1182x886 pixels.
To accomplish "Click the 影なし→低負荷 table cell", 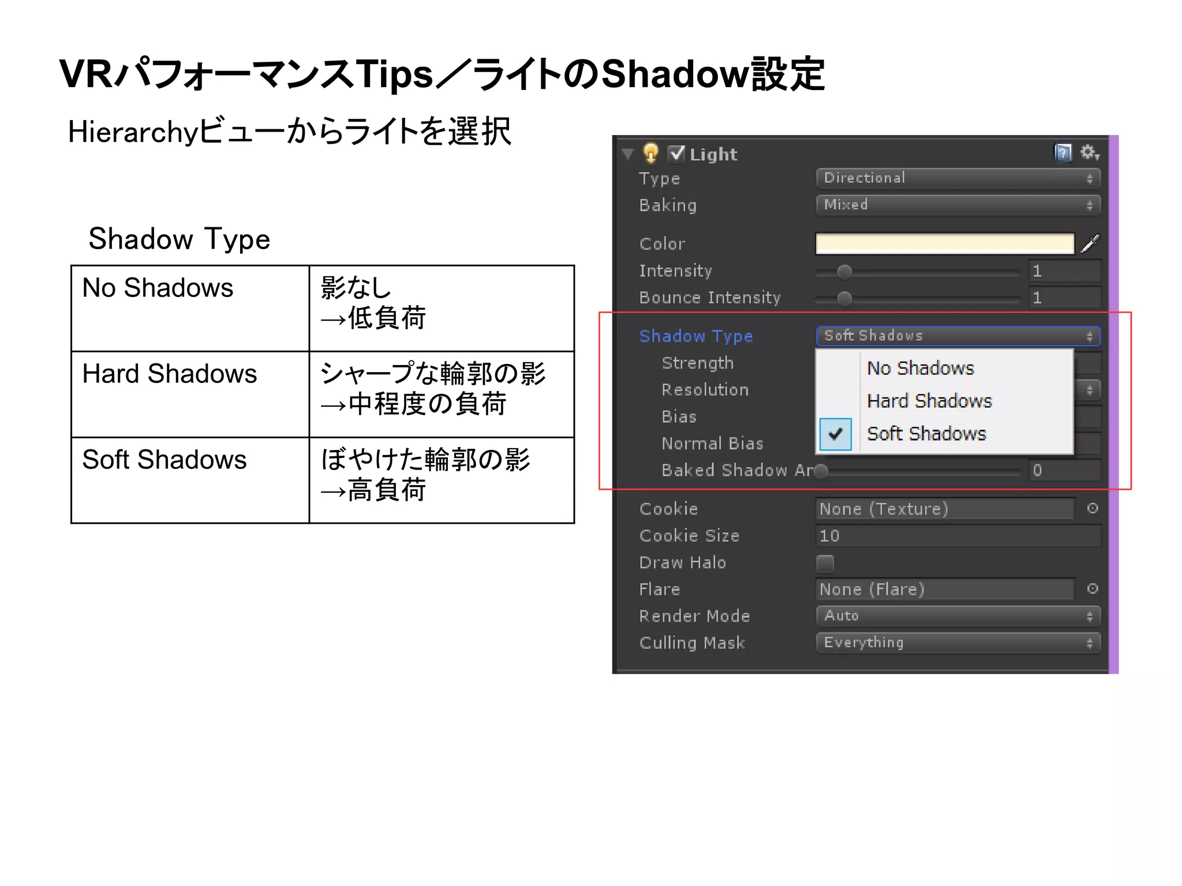I will click(442, 309).
